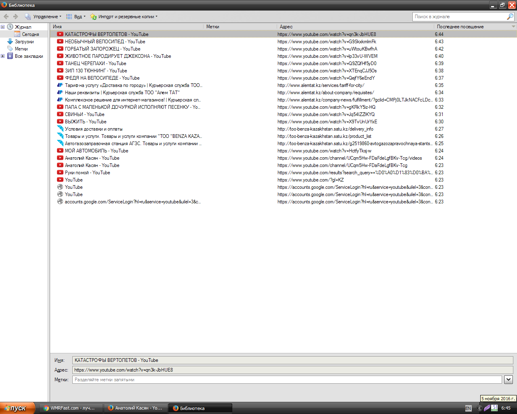Click the magnifier icon in the search box

pyautogui.click(x=510, y=17)
